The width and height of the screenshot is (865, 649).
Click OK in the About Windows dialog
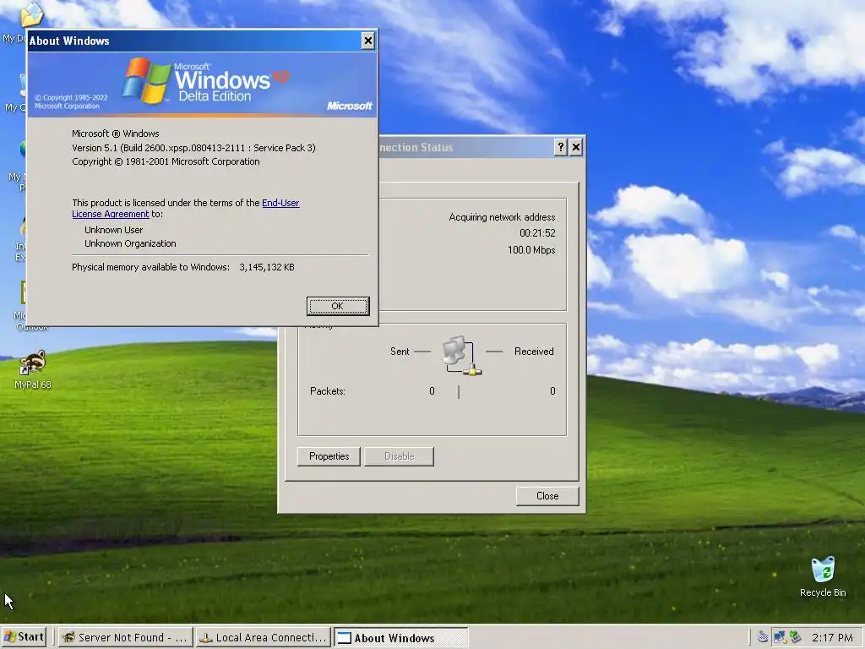(x=338, y=306)
